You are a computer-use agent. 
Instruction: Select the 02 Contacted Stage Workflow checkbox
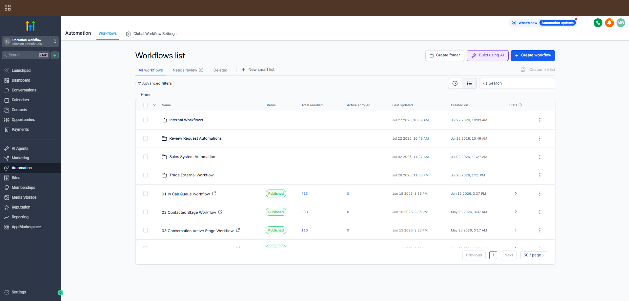click(x=145, y=212)
